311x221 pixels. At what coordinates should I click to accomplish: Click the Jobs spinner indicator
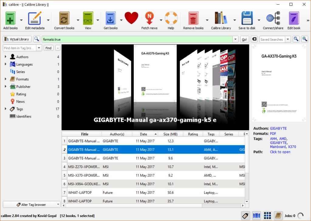click(x=300, y=216)
